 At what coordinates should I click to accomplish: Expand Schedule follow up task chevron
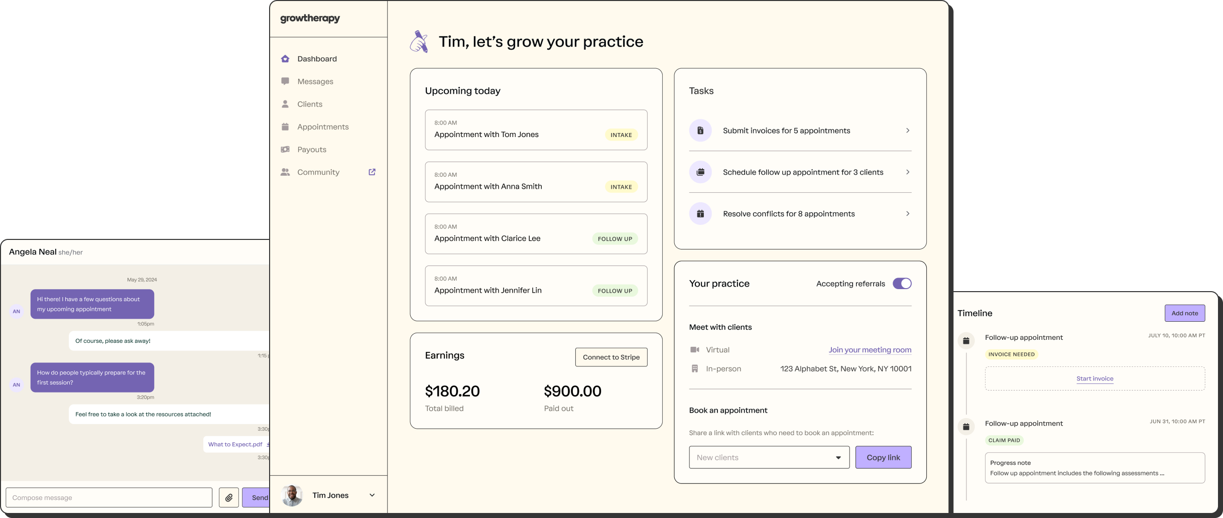tap(907, 172)
